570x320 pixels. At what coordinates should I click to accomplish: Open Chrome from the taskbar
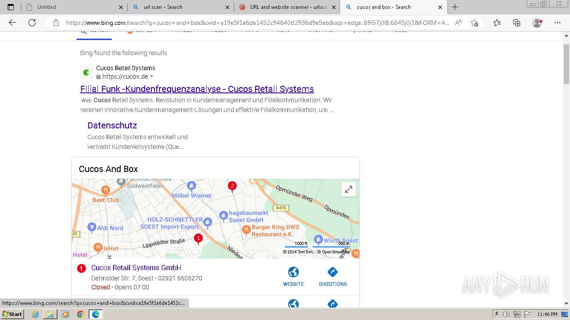click(80, 314)
